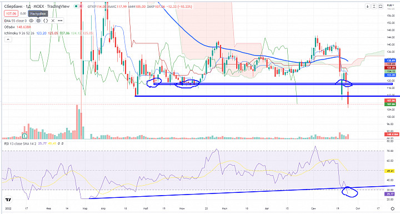Remove the EMA 55 indicator

(53, 21)
